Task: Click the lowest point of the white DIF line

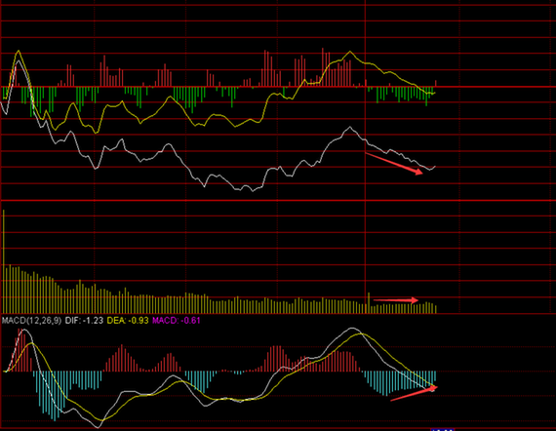Action: [x=99, y=427]
